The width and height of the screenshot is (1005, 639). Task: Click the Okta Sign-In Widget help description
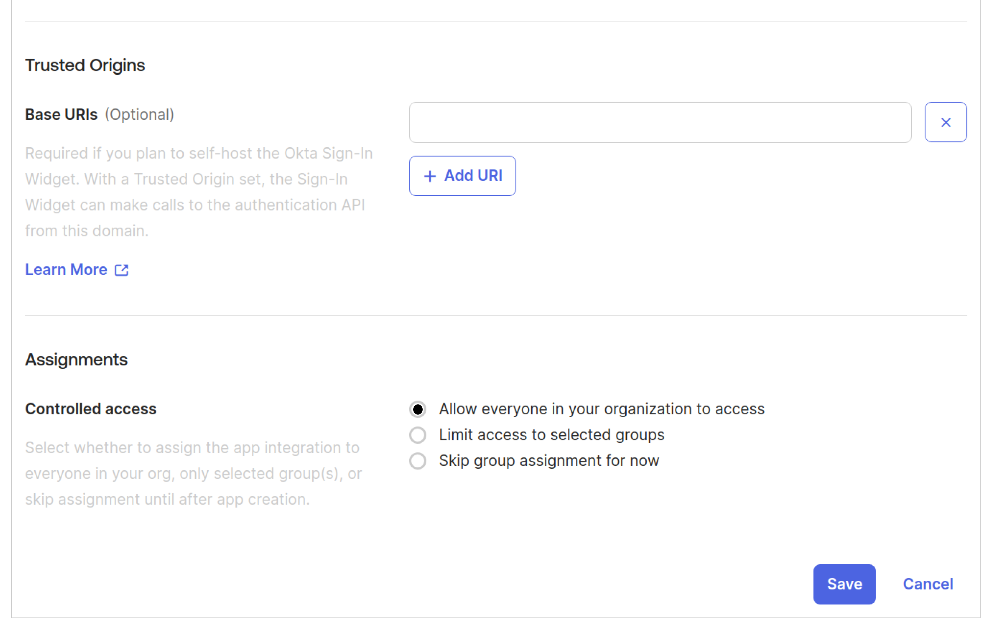point(199,192)
